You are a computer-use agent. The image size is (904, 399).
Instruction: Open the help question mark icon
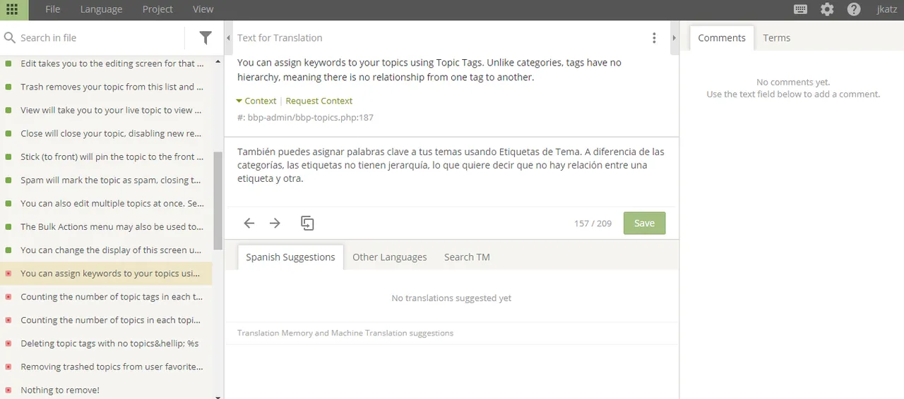point(854,10)
